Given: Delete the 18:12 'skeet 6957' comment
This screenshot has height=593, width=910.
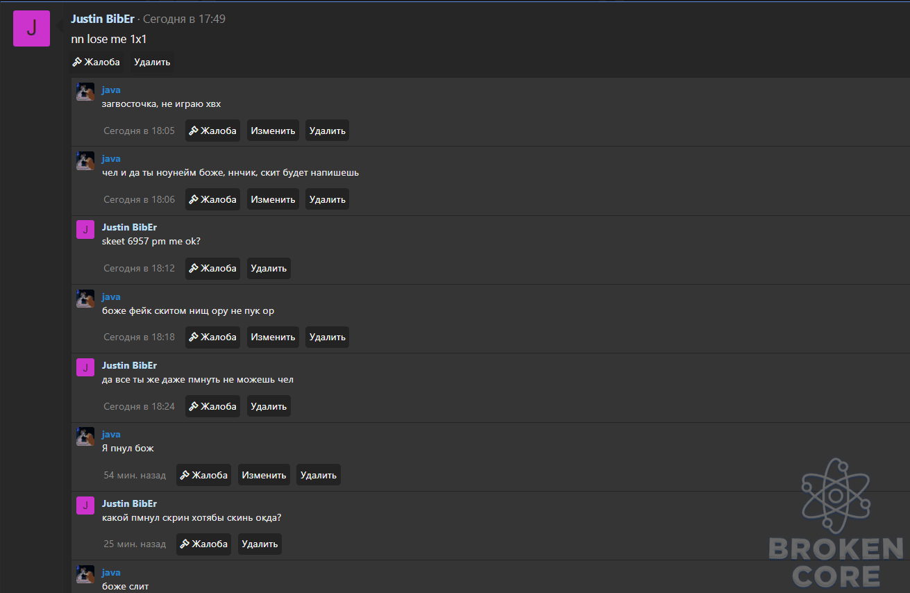Looking at the screenshot, I should (269, 268).
